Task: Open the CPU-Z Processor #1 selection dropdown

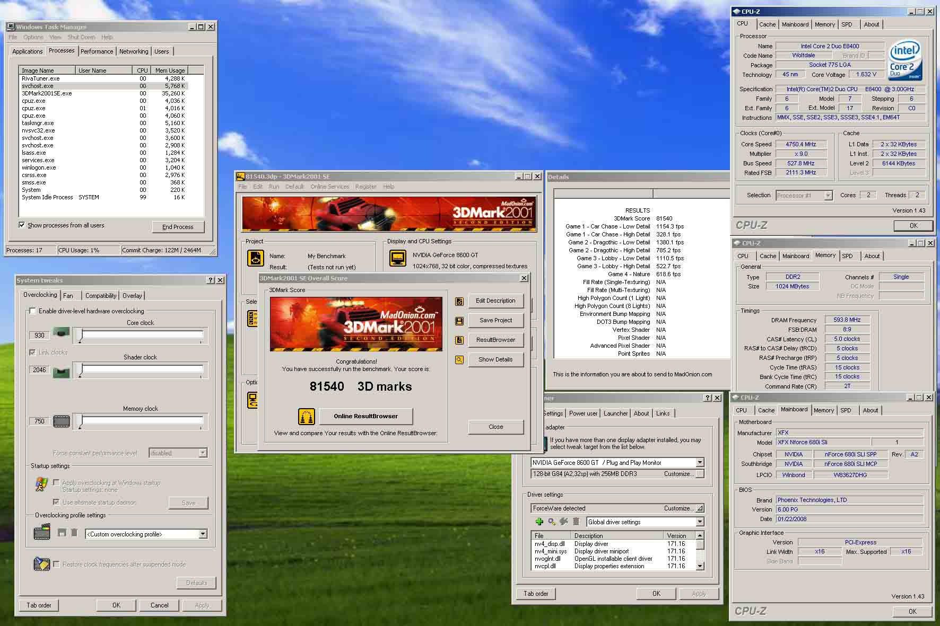Action: (x=828, y=196)
